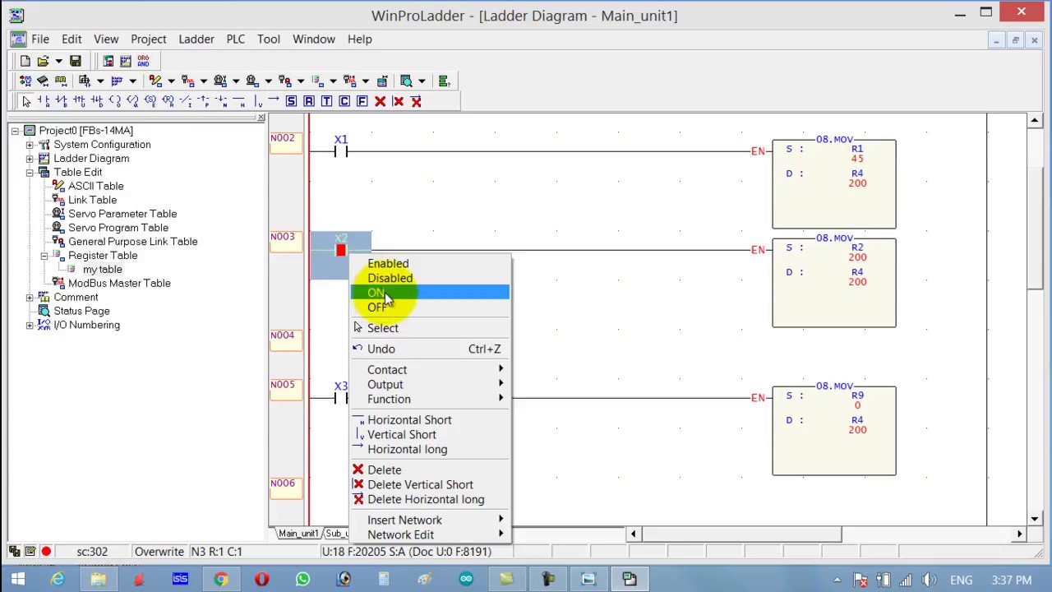
Task: Draw a vertical short line (V)
Action: pyautogui.click(x=257, y=101)
